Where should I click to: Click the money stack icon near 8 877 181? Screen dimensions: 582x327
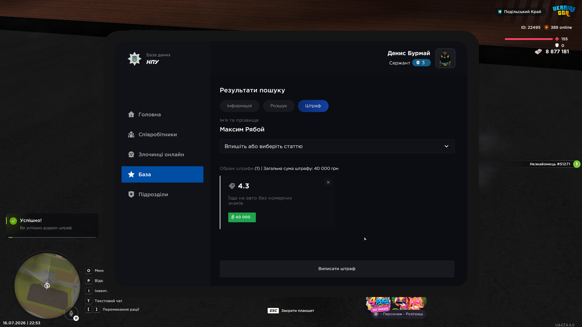(x=538, y=52)
